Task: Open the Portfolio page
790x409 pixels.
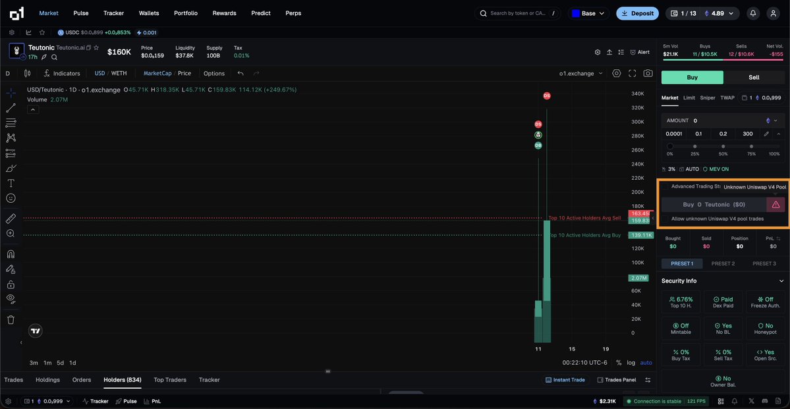Action: point(185,13)
